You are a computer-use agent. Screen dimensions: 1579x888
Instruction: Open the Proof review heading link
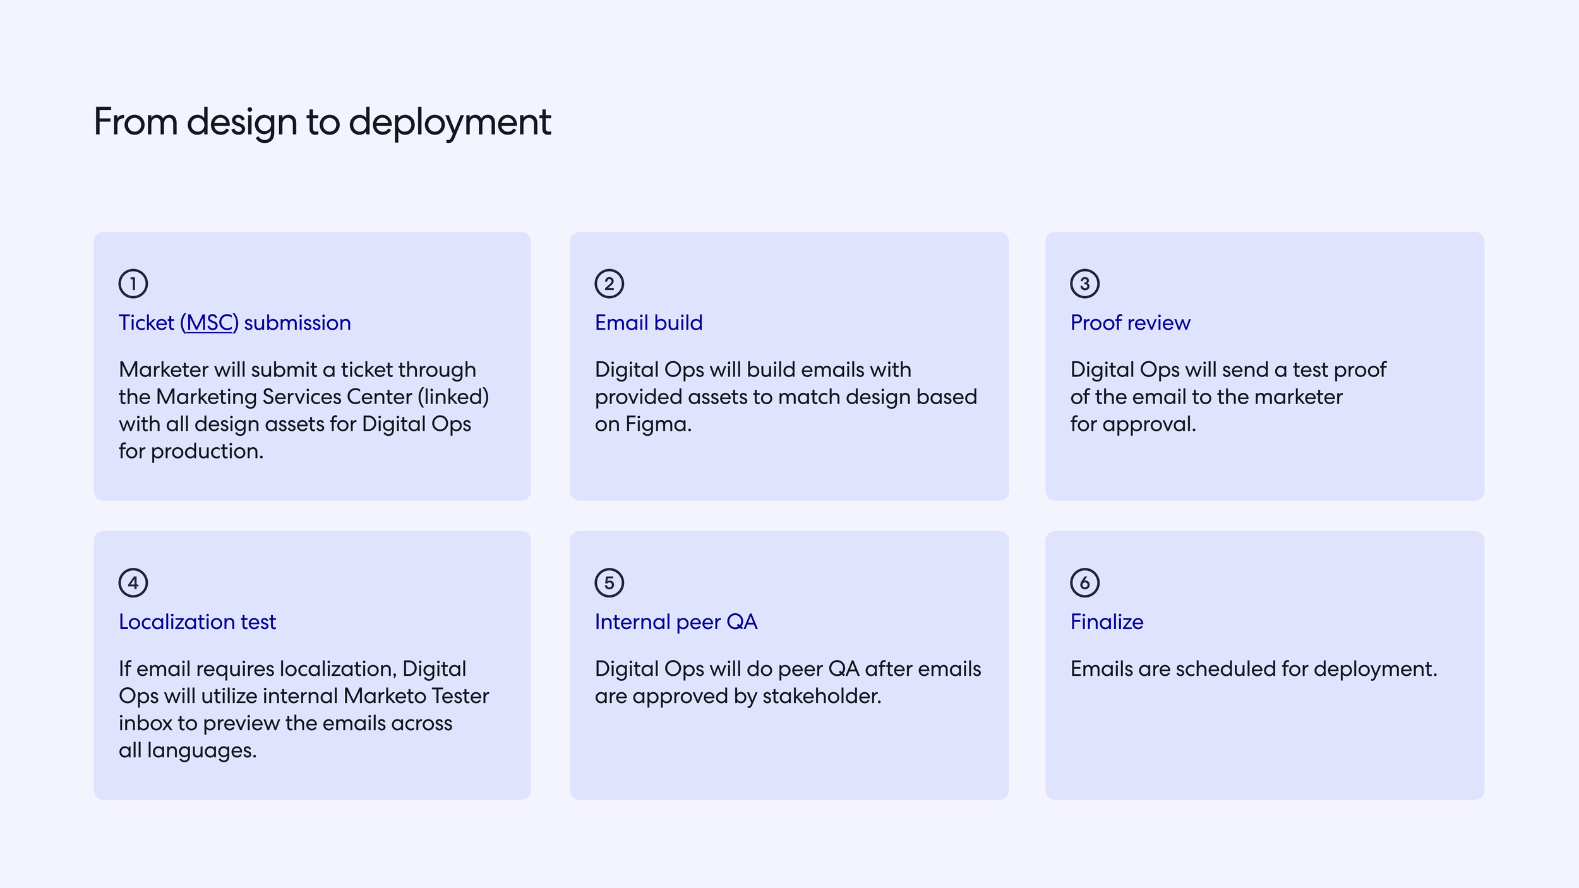point(1129,322)
